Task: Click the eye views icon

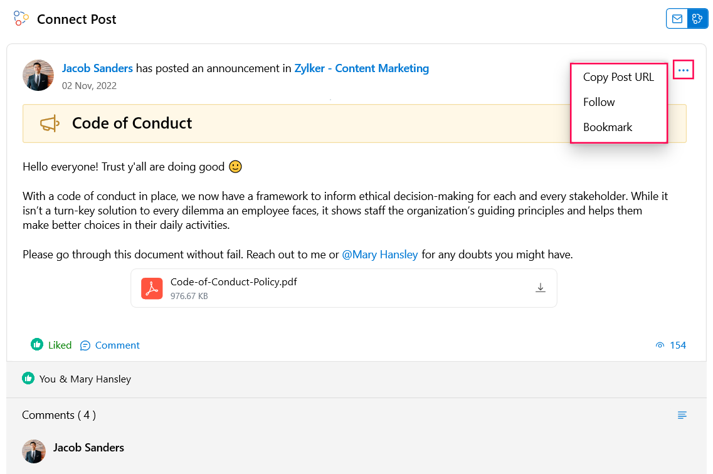Action: 660,345
